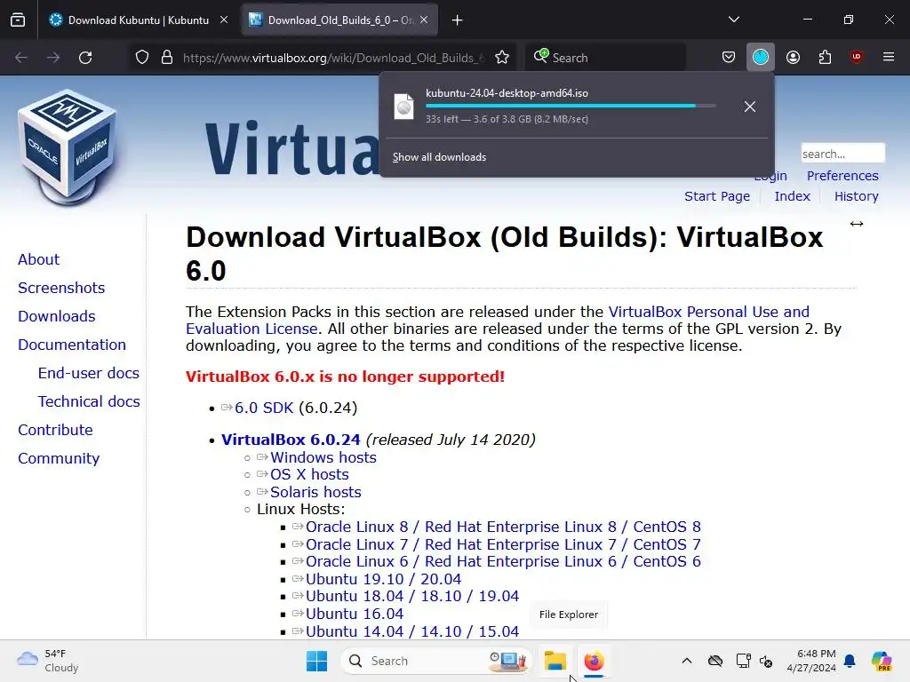The width and height of the screenshot is (910, 682).
Task: Open Contribute in the sidebar
Action: point(55,431)
